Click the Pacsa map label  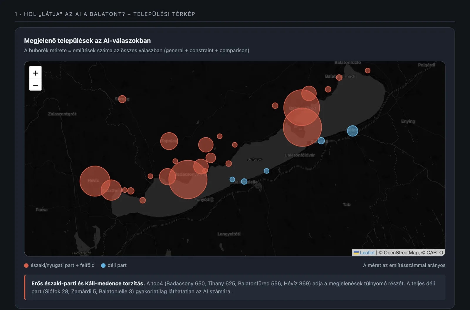coord(41,210)
